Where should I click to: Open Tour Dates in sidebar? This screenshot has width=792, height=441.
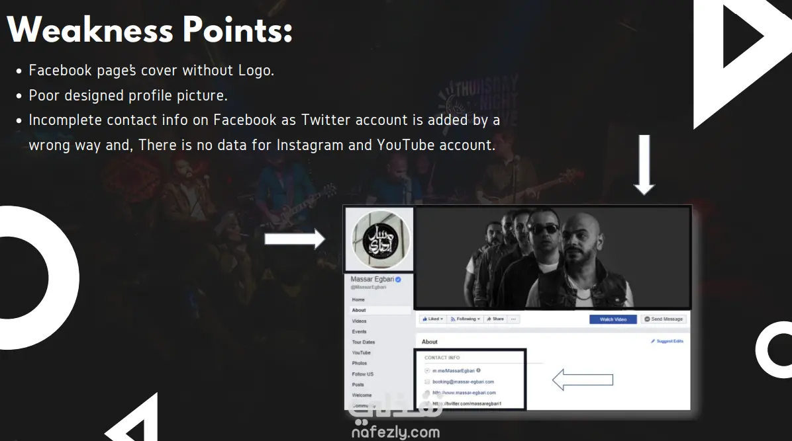coord(363,342)
